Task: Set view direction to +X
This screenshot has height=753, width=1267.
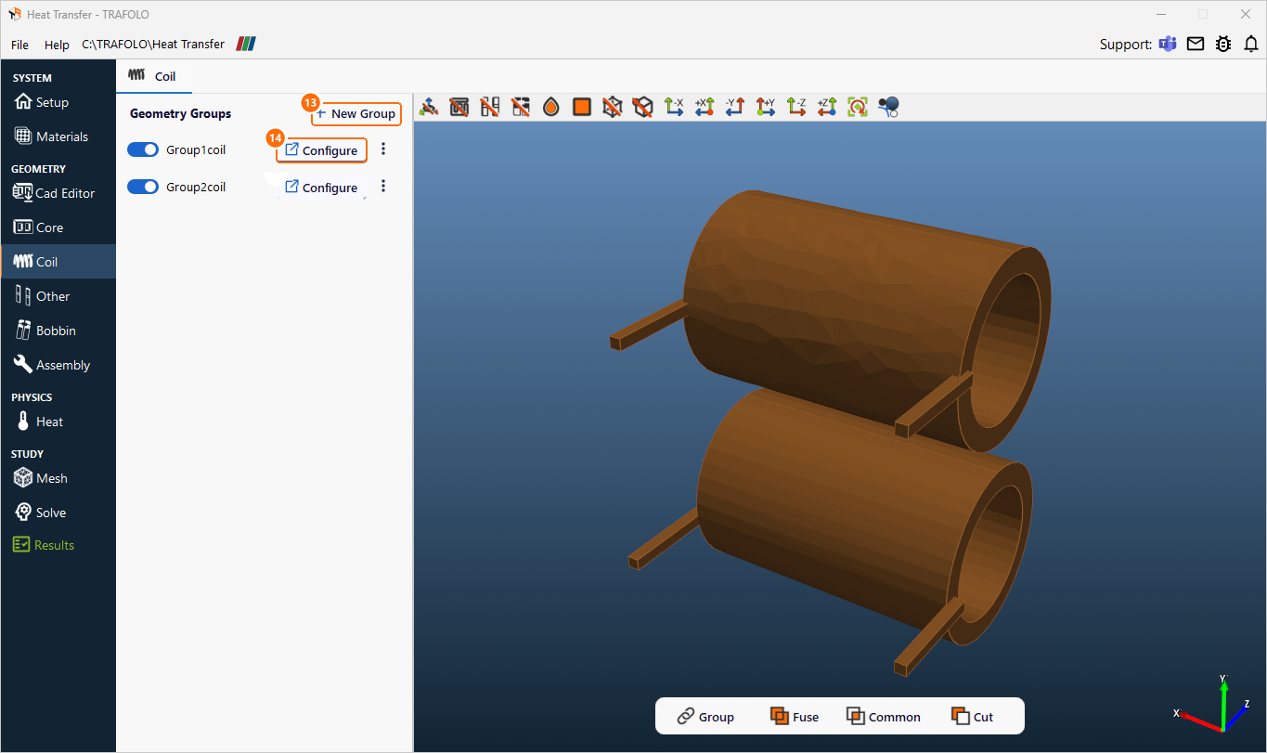Action: pos(705,107)
